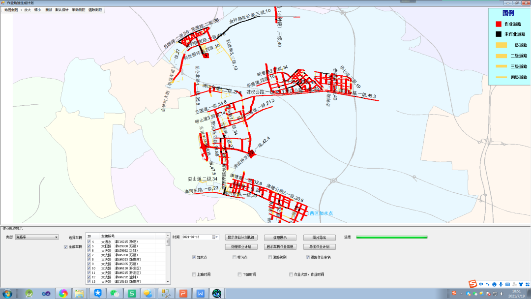The height and width of the screenshot is (299, 531).
Task: Click the app icon in the title bar
Action: 3,3
